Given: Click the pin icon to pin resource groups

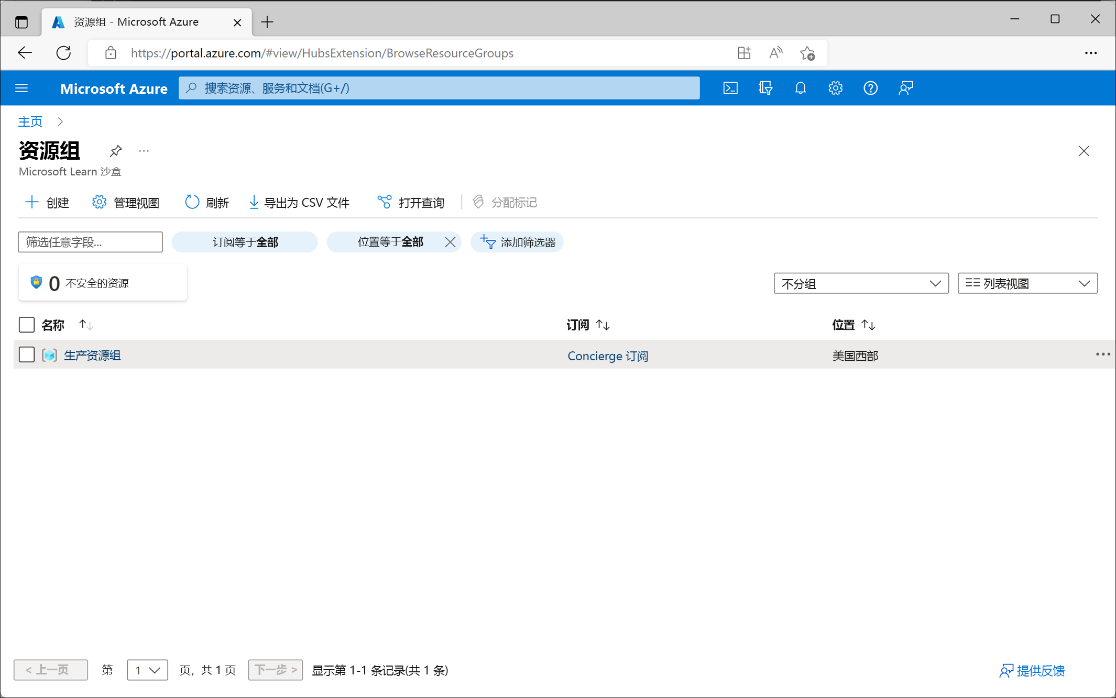Looking at the screenshot, I should [115, 151].
